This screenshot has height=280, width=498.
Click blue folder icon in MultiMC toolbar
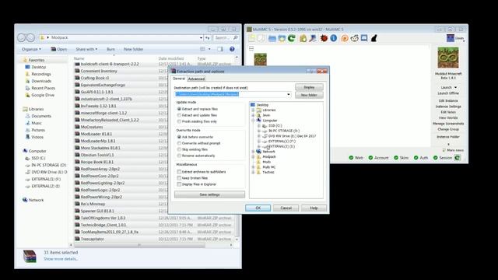coord(272,38)
